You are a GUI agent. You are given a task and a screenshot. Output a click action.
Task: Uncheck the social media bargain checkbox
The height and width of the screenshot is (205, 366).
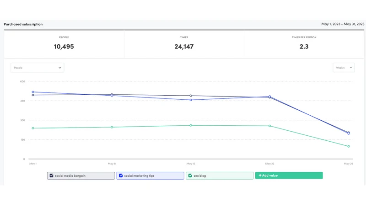(x=52, y=175)
